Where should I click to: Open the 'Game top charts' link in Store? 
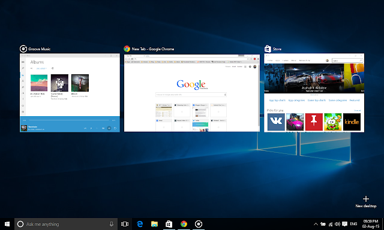pyautogui.click(x=317, y=100)
